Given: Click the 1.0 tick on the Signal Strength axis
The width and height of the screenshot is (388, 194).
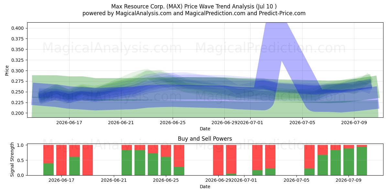Looking at the screenshot, I should [x=21, y=145].
